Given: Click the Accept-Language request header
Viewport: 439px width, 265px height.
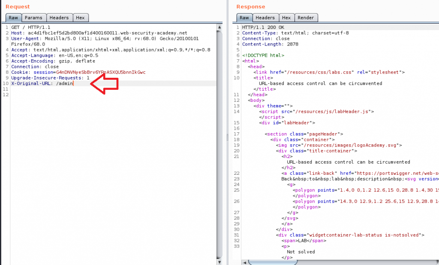Looking at the screenshot, I should click(55, 55).
